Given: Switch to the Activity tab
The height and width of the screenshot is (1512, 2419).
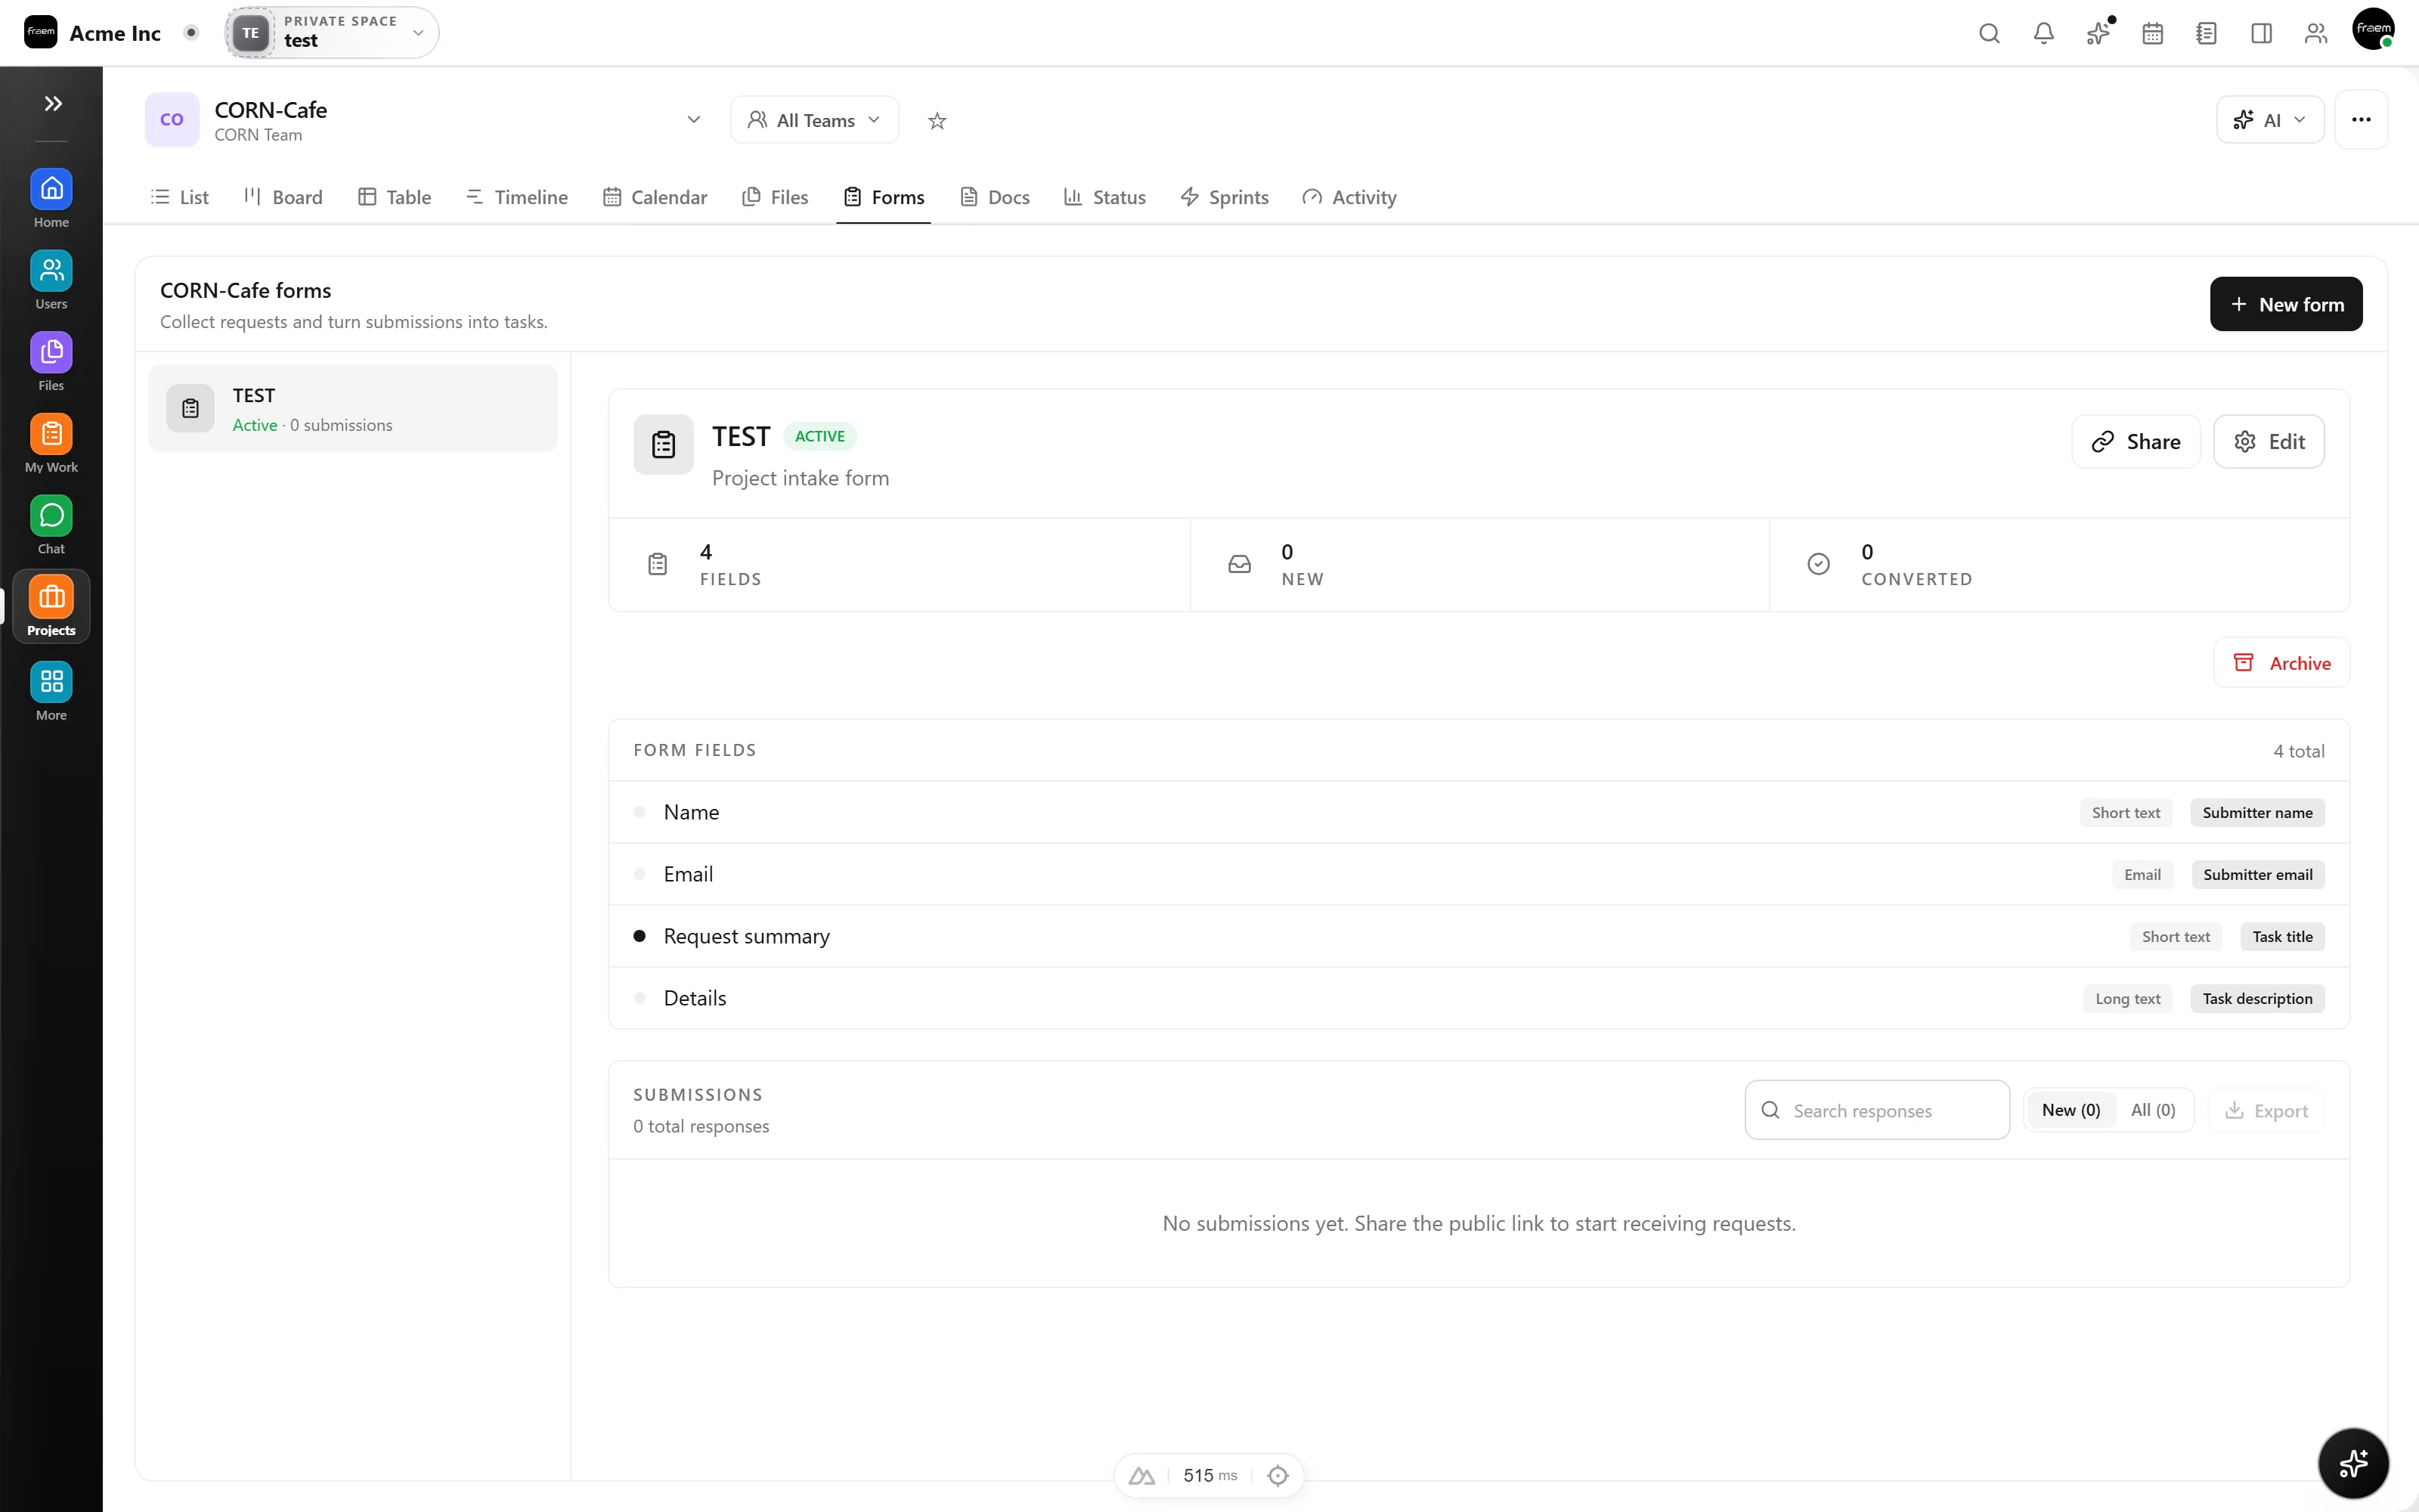Looking at the screenshot, I should point(1349,197).
